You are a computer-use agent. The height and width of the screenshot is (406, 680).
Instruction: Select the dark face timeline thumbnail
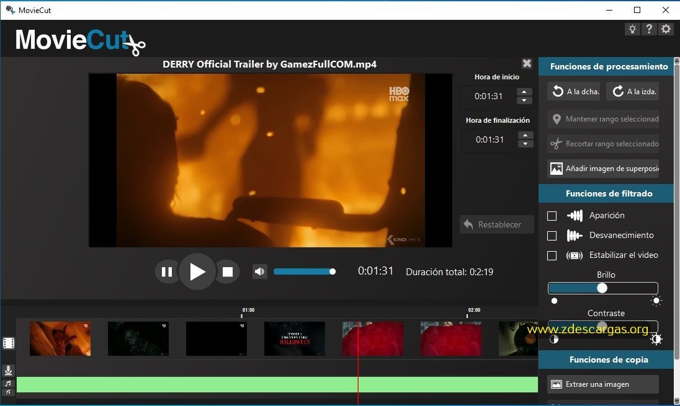[x=138, y=339]
